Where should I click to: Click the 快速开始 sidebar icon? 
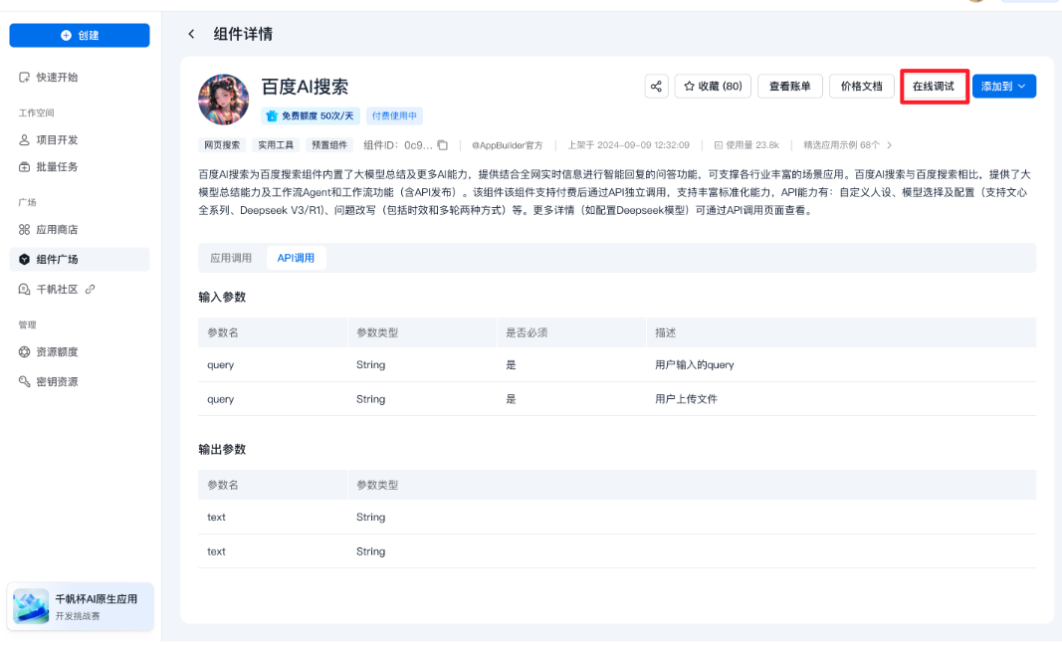coord(24,78)
